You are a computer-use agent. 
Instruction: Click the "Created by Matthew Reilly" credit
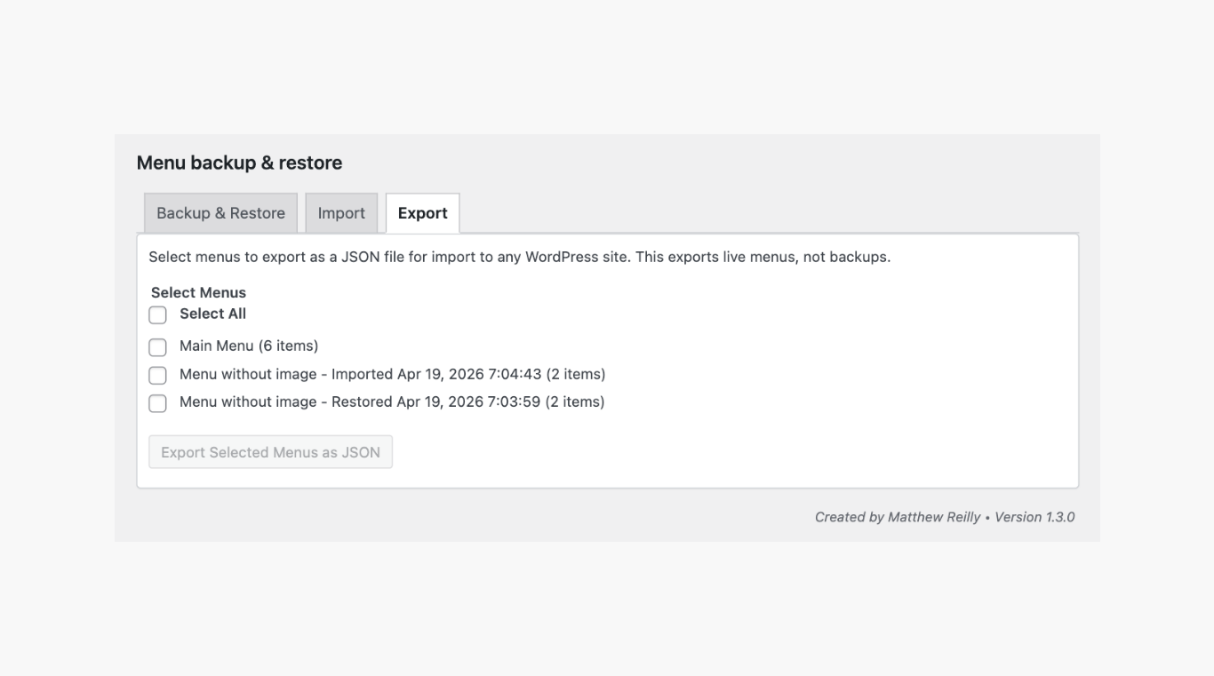[898, 517]
